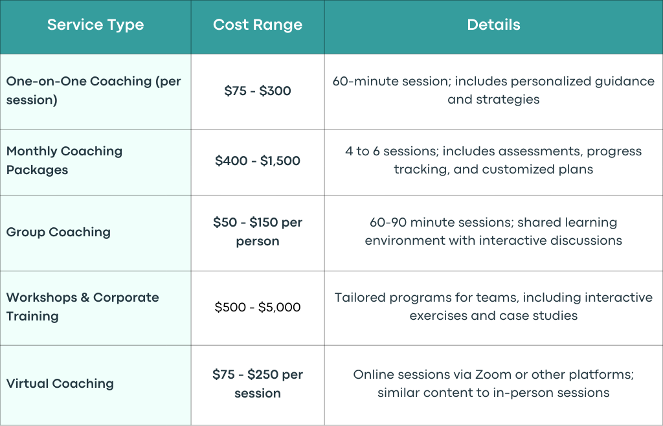The width and height of the screenshot is (663, 426).
Task: Click the $500 - $5,000 cost cell
Action: click(258, 308)
